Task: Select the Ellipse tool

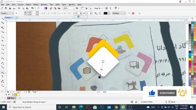Action: (x=2, y=49)
